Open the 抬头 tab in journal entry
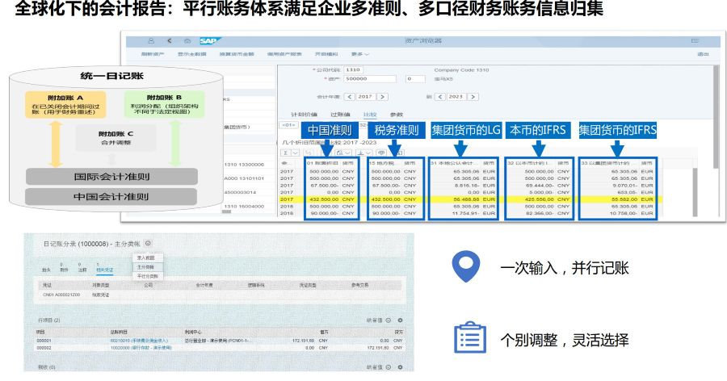 tap(46, 268)
